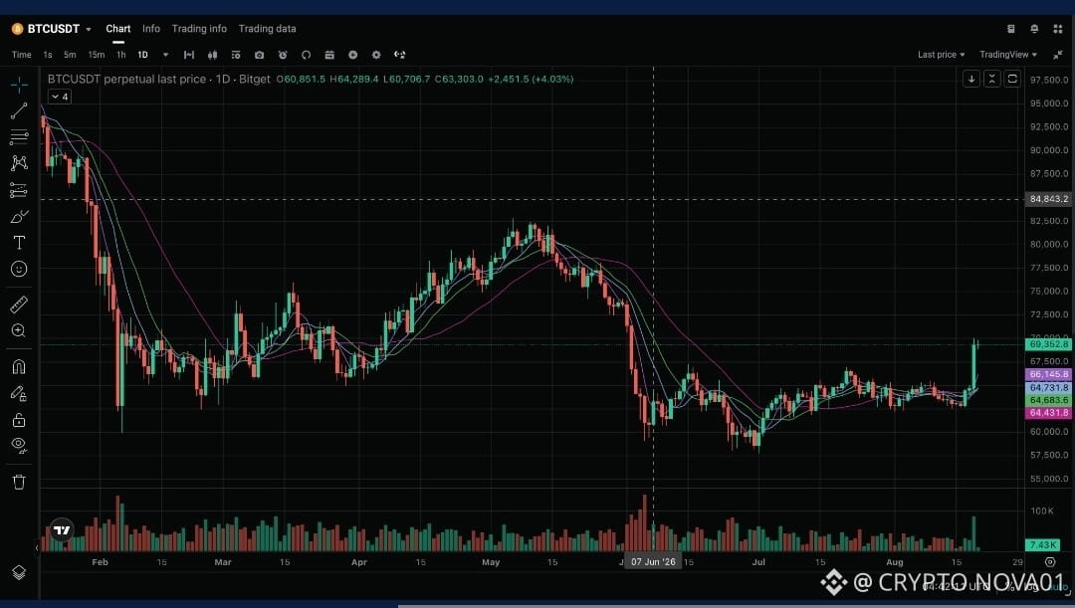Select the 5m timeframe

pyautogui.click(x=70, y=55)
